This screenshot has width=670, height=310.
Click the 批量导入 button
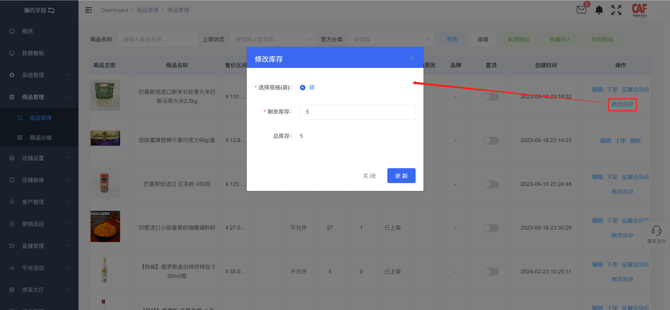click(x=560, y=39)
